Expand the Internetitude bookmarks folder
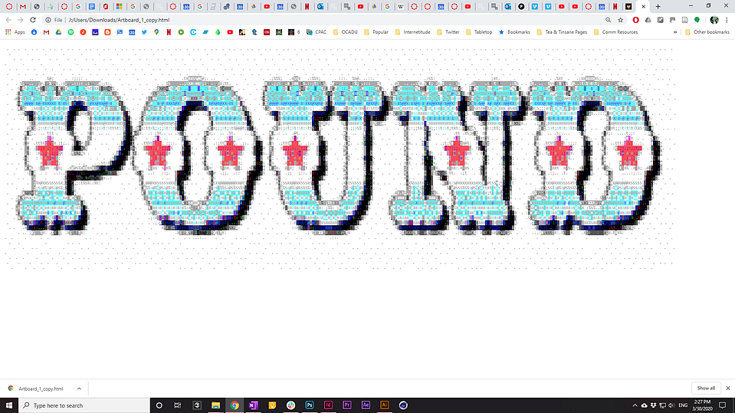 (x=412, y=32)
